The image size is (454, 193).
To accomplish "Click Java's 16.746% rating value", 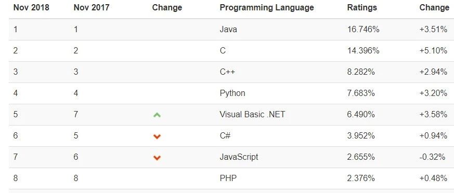I will (363, 29).
